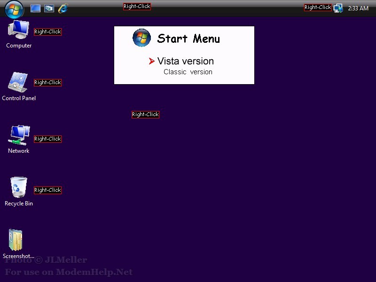Click the Show Desktop quick launch icon

(x=36, y=8)
